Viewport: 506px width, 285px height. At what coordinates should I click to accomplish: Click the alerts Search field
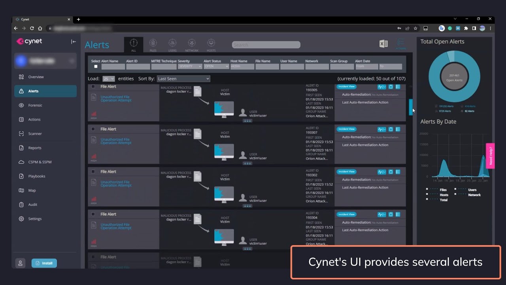266,45
